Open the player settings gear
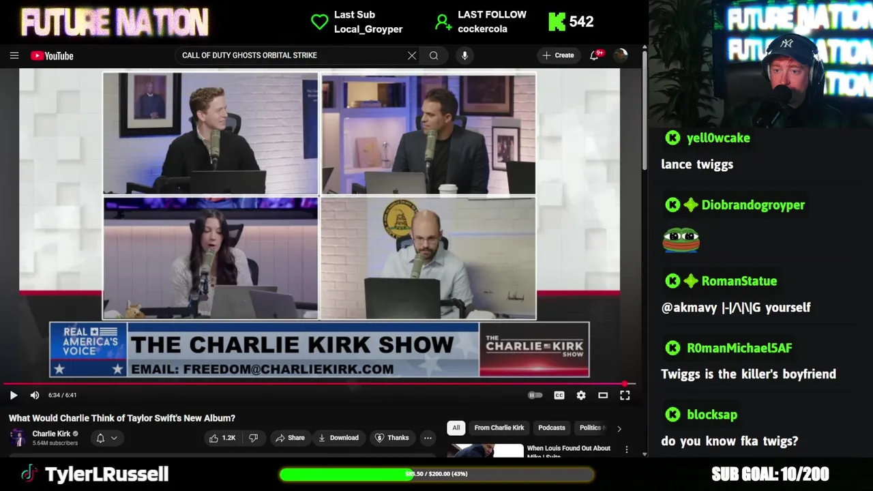 click(581, 395)
